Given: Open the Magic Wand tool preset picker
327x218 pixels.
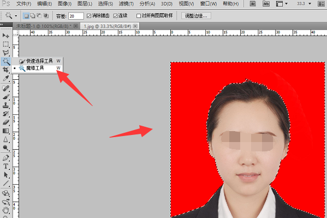Looking at the screenshot, I should (x=16, y=16).
